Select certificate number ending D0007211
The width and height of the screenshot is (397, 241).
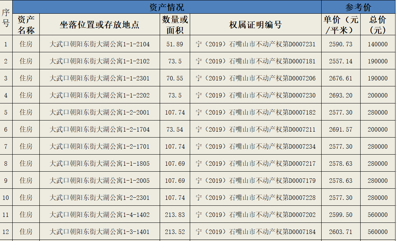point(256,129)
